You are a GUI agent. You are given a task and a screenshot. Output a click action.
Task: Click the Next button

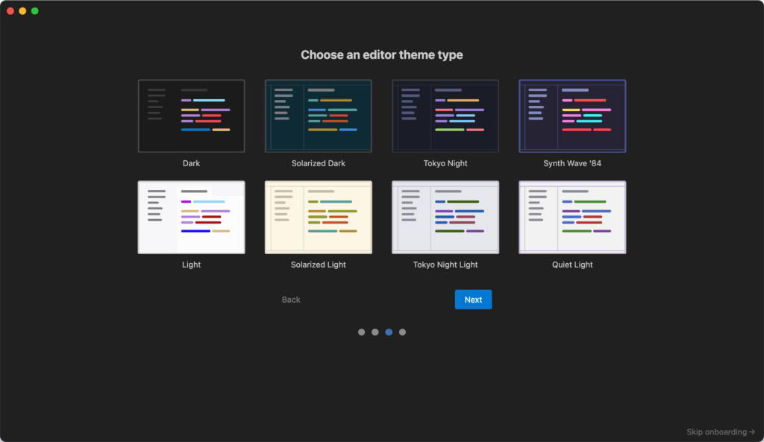coord(473,300)
